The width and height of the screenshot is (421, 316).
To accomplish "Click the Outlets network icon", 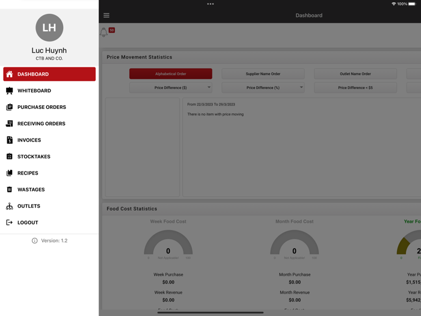I will click(x=10, y=206).
